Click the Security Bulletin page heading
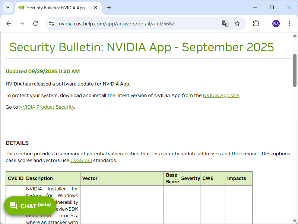The width and height of the screenshot is (298, 224). (x=142, y=47)
